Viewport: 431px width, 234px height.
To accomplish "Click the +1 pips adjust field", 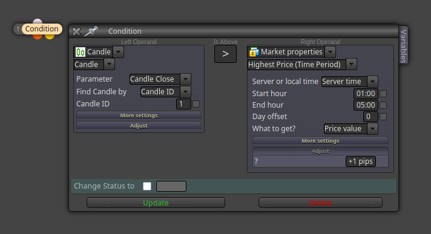I will tap(361, 161).
